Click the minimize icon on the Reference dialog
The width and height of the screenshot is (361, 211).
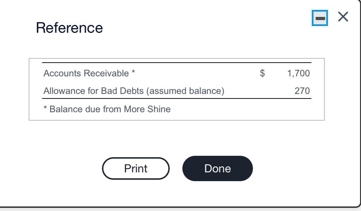[x=320, y=17]
